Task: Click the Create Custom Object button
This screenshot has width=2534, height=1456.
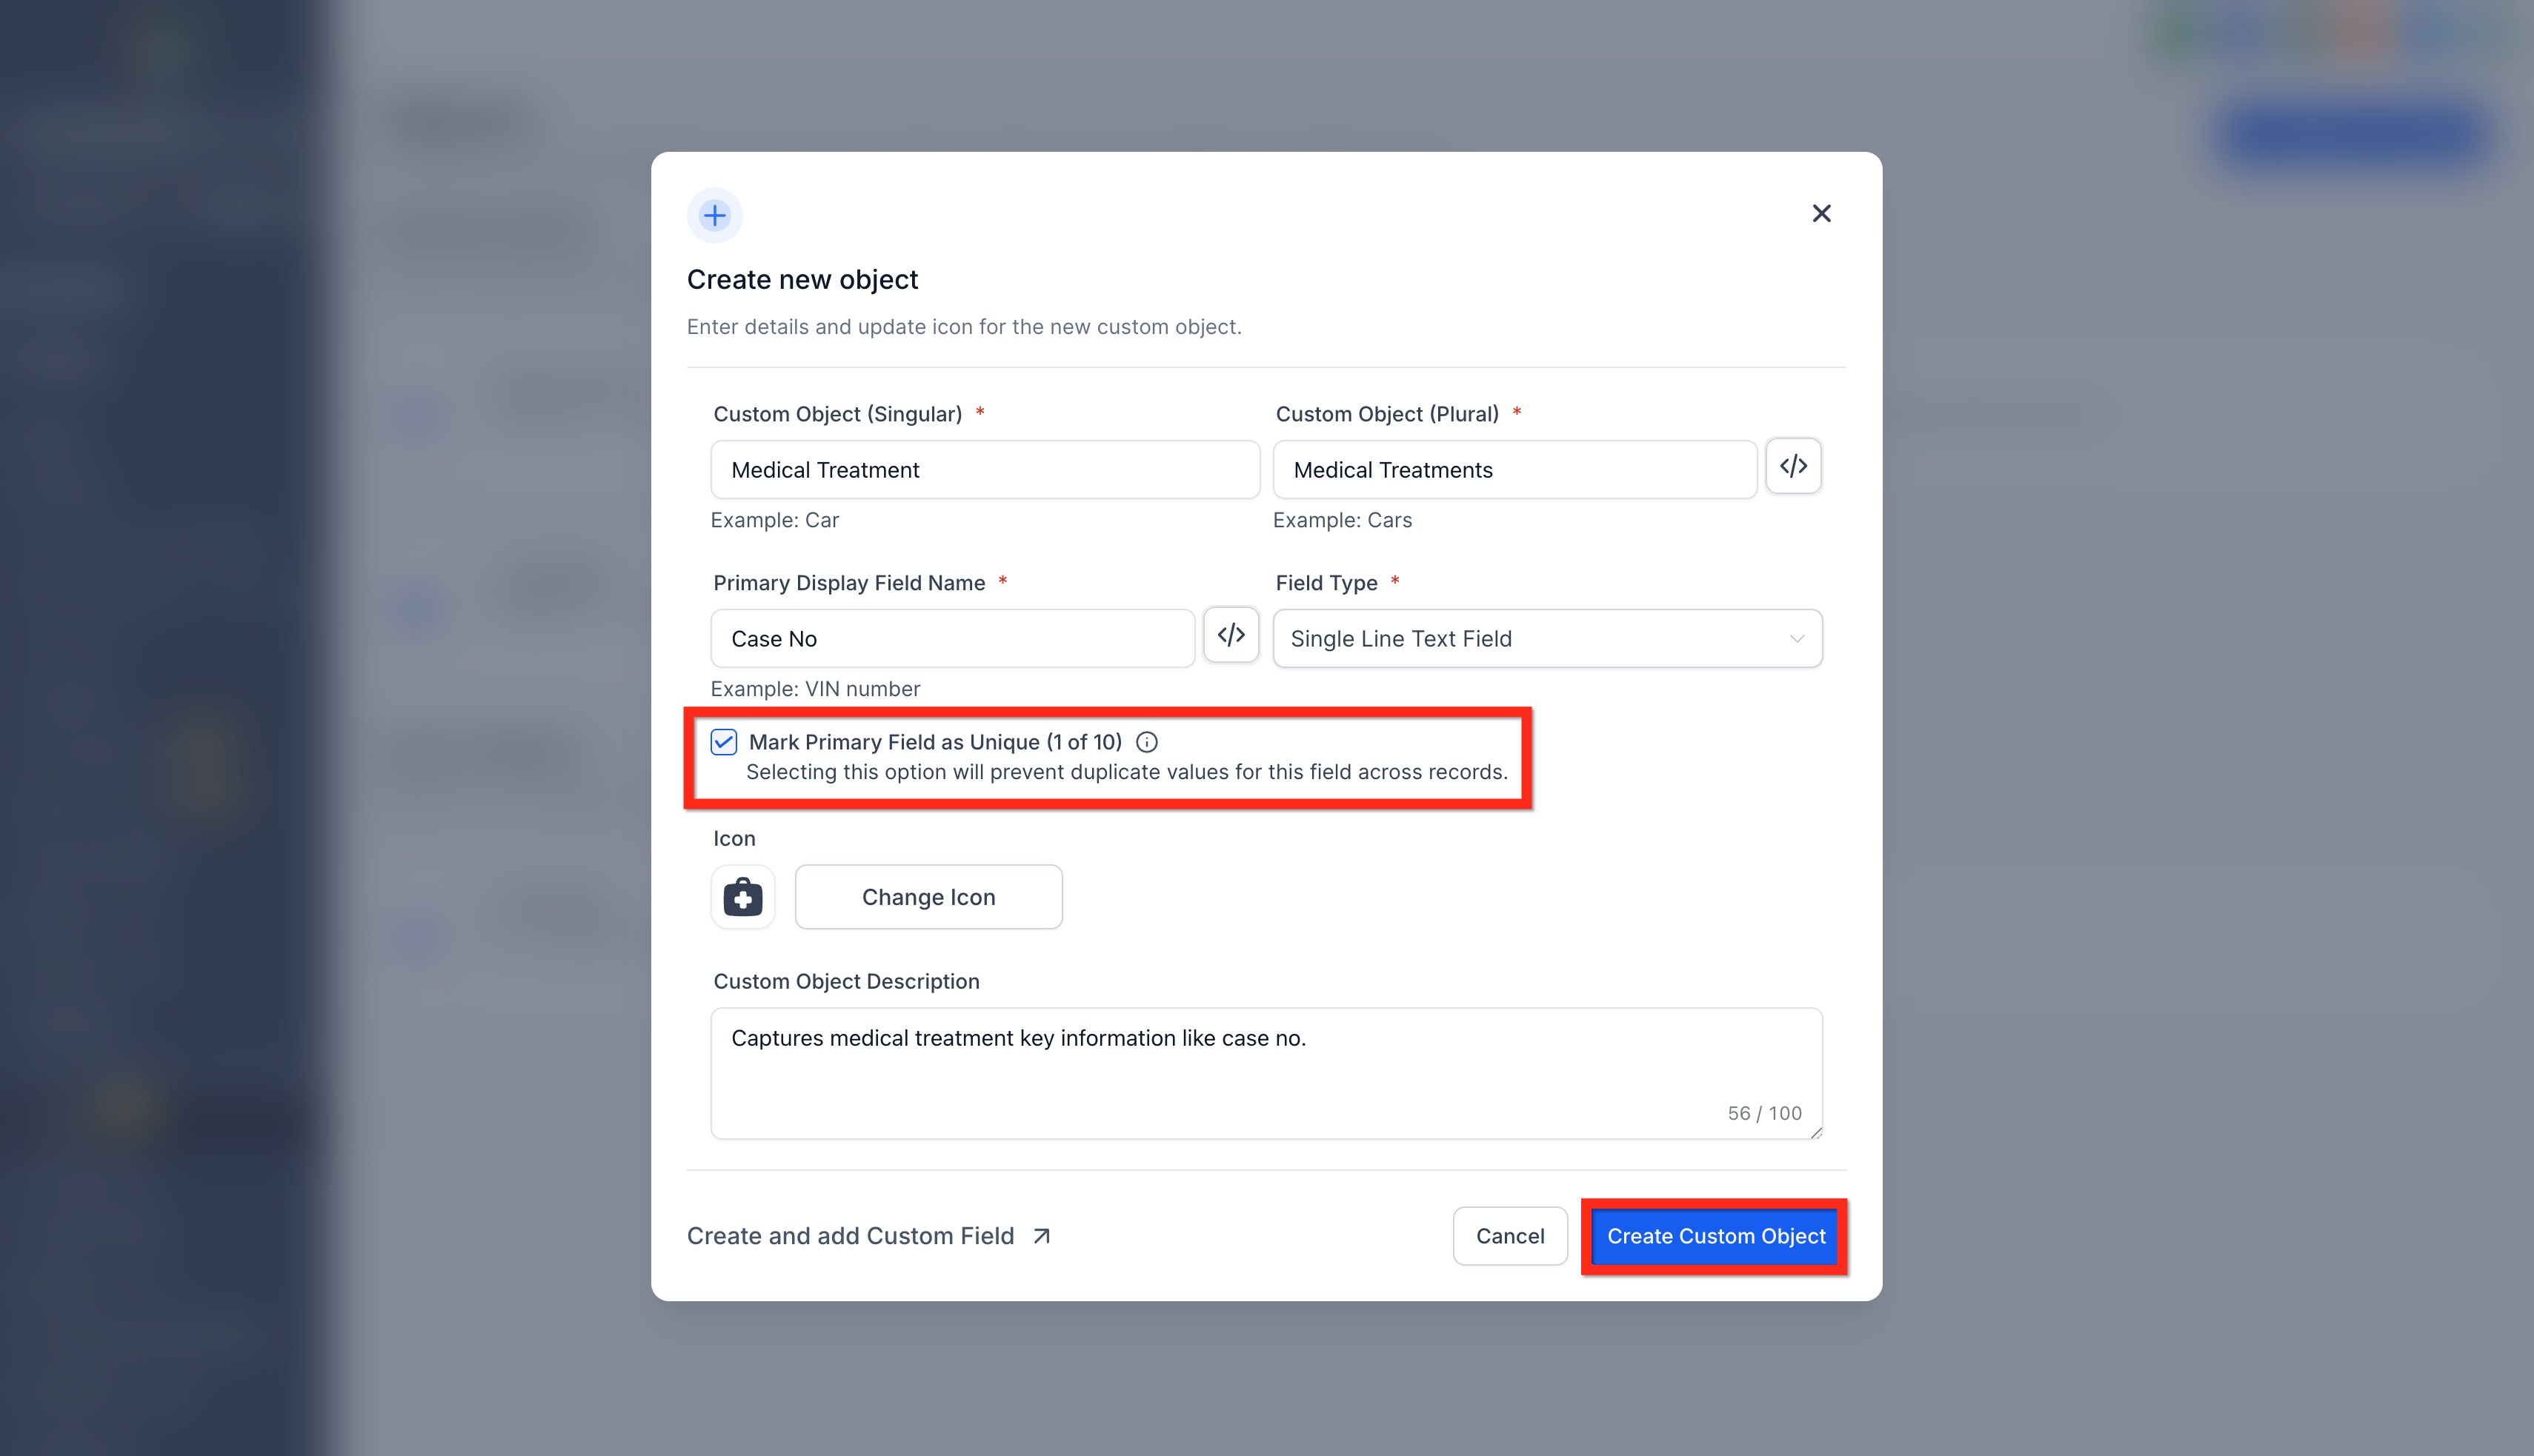Action: (1716, 1236)
